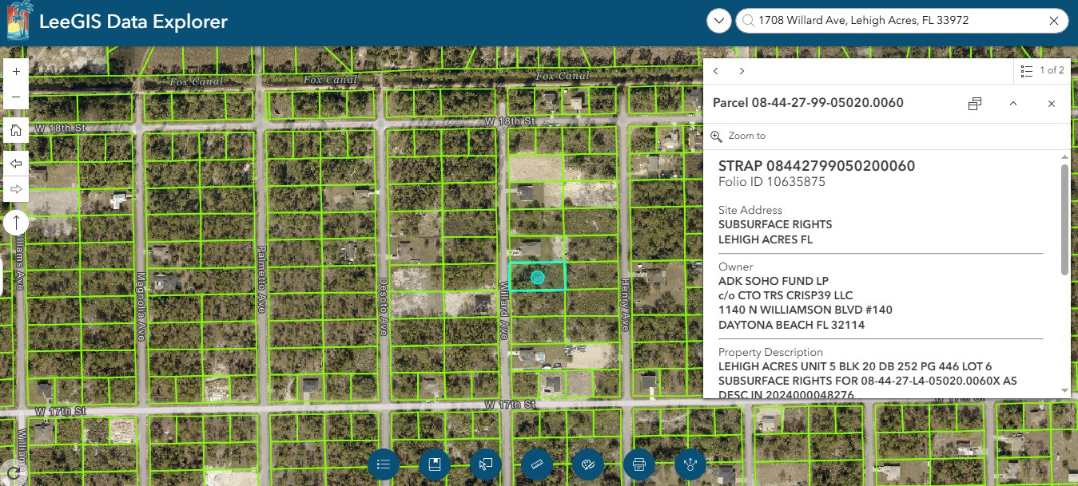Show the next feature in popup
Image resolution: width=1078 pixels, height=486 pixels.
click(x=742, y=71)
